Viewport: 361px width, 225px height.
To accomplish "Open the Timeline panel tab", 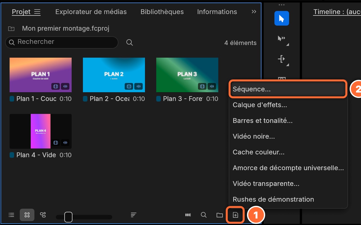I will 337,12.
